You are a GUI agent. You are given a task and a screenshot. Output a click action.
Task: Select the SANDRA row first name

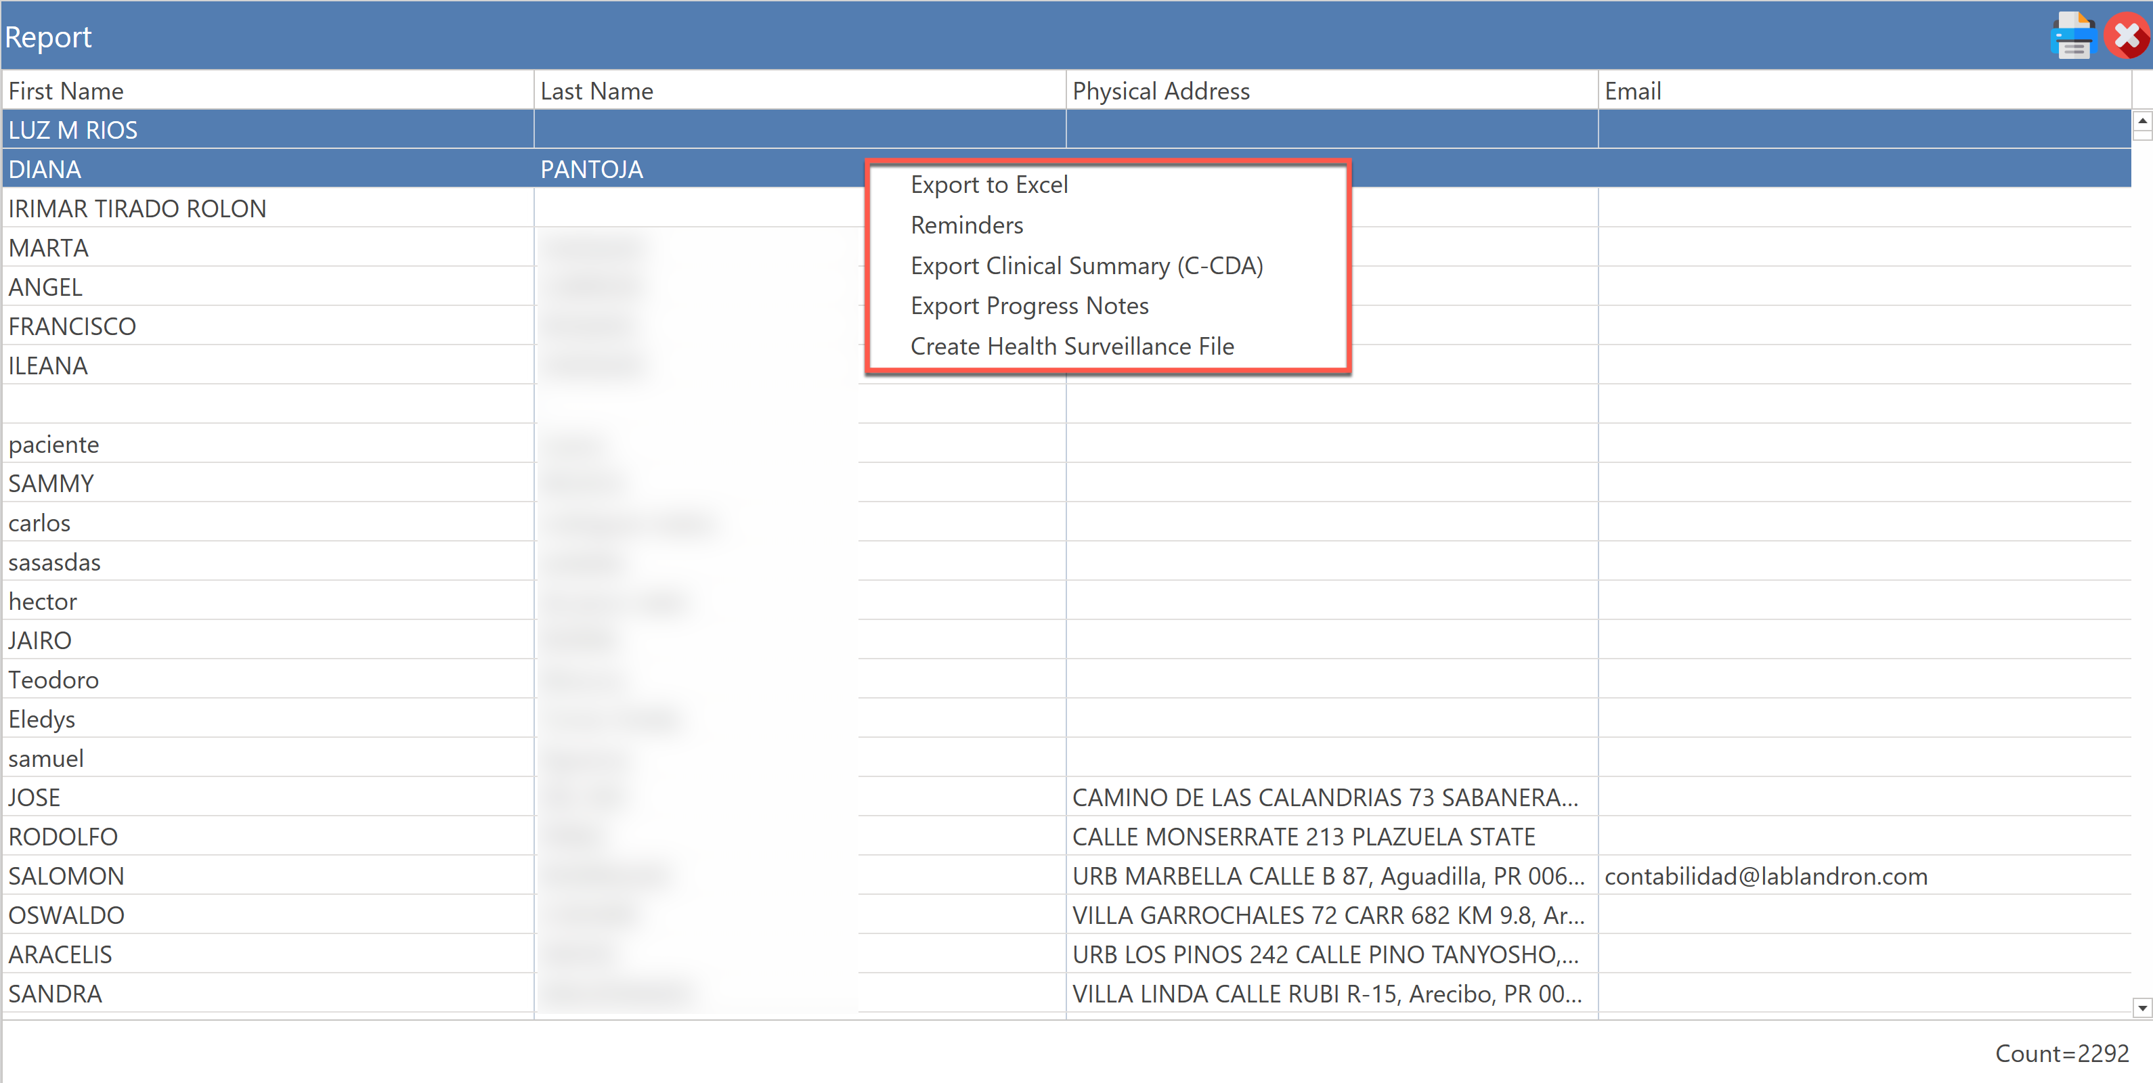(55, 994)
